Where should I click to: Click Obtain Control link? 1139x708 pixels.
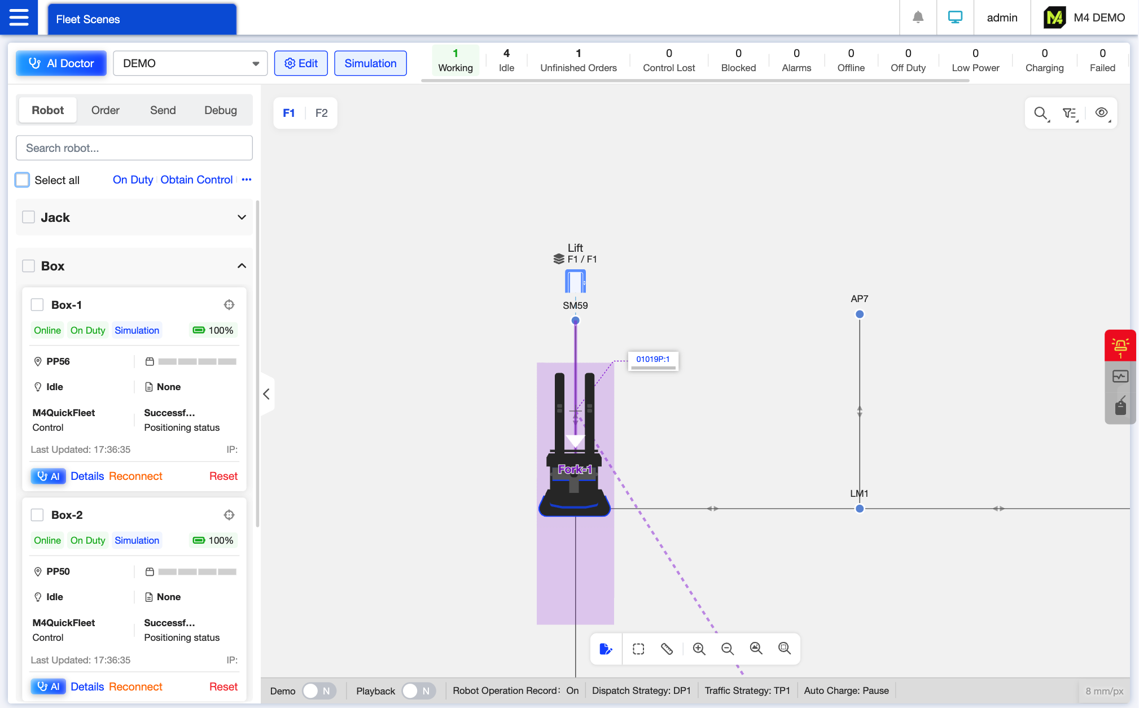(196, 180)
